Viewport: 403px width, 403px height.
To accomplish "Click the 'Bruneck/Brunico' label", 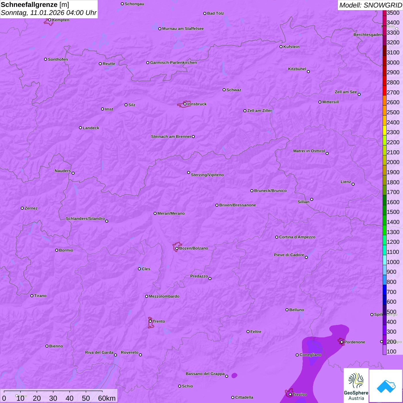I will 270,191.
